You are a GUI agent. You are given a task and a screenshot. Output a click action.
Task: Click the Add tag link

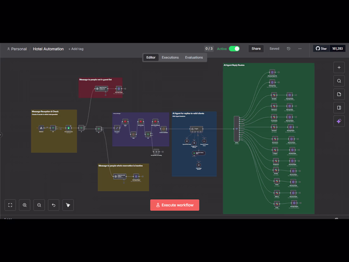tap(76, 49)
